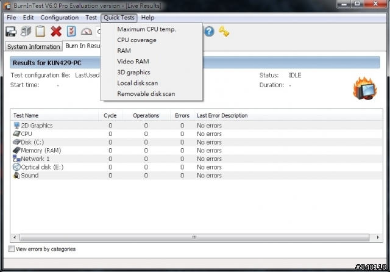Viewport: 390px width, 272px height.
Task: Click the clipboard copy toolbar icon
Action: 40,32
